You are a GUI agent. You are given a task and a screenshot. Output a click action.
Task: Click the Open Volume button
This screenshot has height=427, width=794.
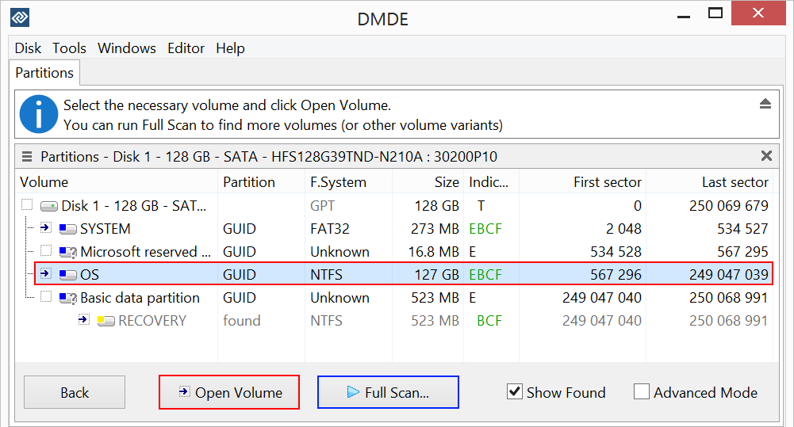[229, 392]
